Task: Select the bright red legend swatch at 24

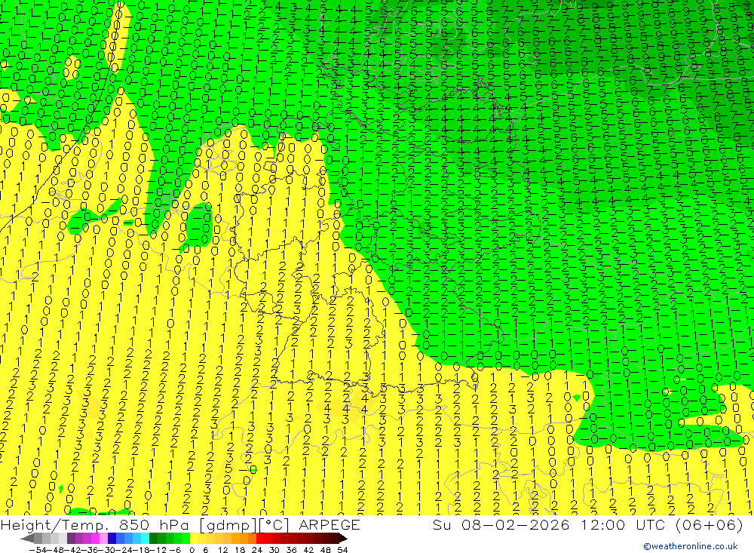Action: [x=260, y=538]
